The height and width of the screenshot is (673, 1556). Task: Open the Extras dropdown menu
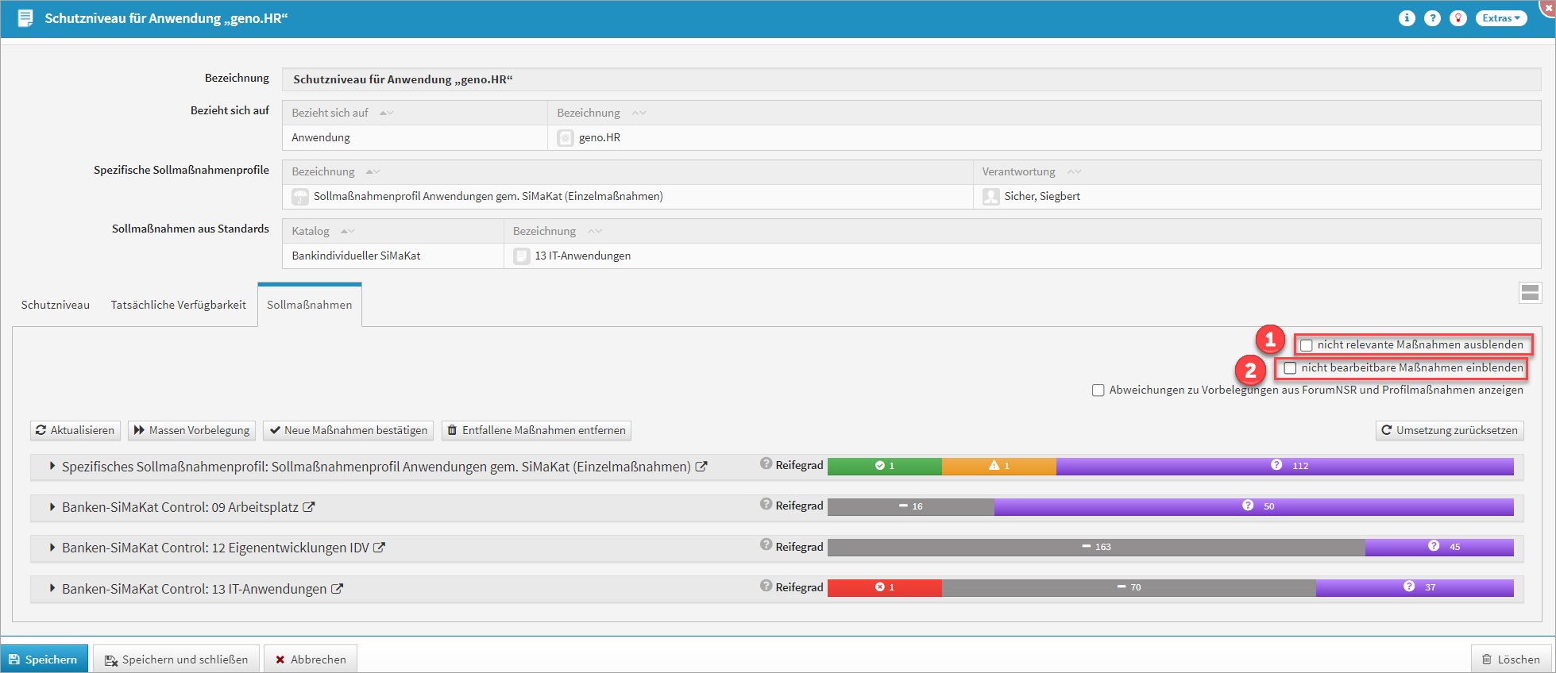tap(1500, 18)
